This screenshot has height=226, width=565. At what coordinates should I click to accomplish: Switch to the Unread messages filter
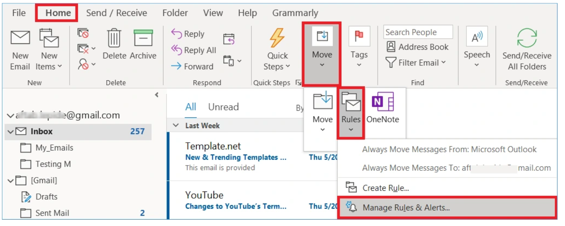[223, 107]
